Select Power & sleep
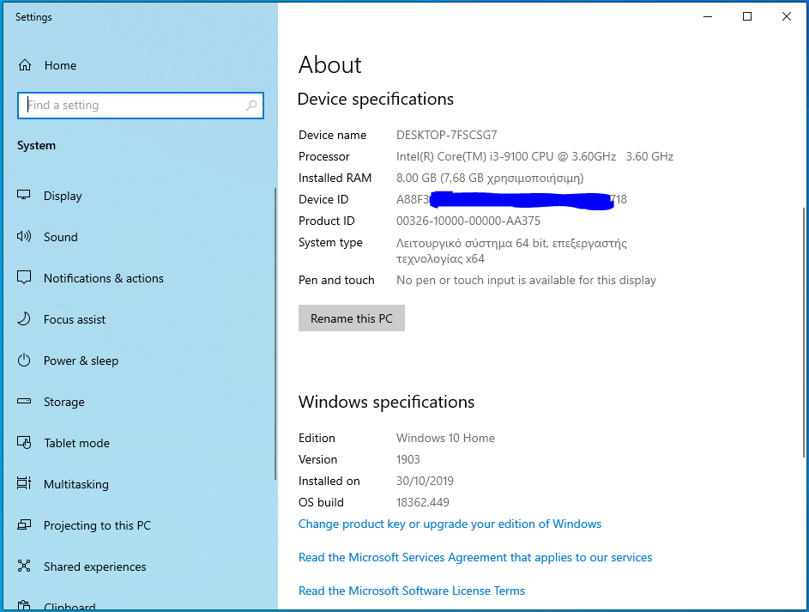The image size is (809, 612). tap(81, 361)
